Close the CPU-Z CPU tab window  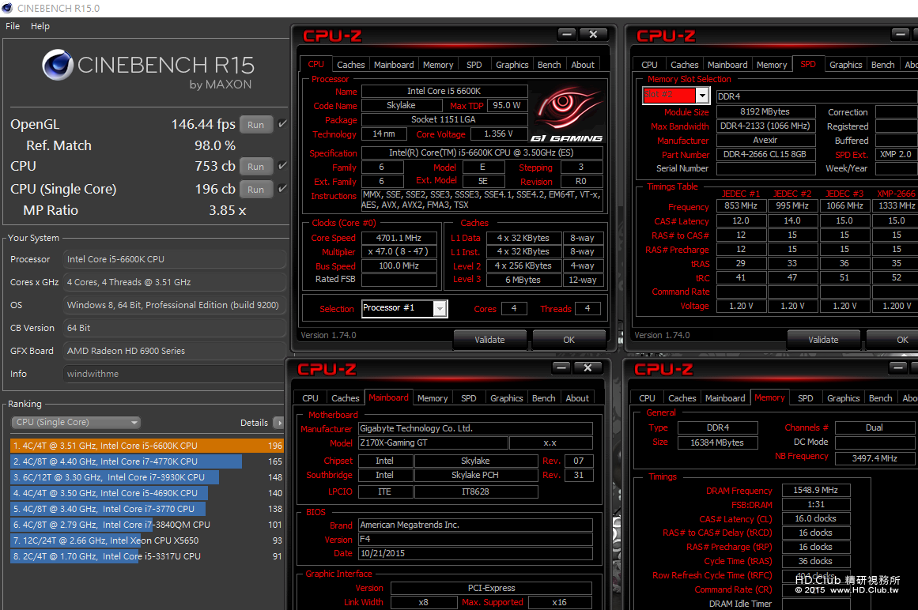tap(593, 35)
